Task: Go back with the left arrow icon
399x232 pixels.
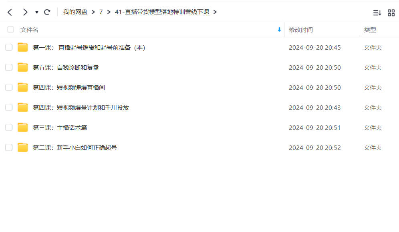Action: pyautogui.click(x=10, y=12)
